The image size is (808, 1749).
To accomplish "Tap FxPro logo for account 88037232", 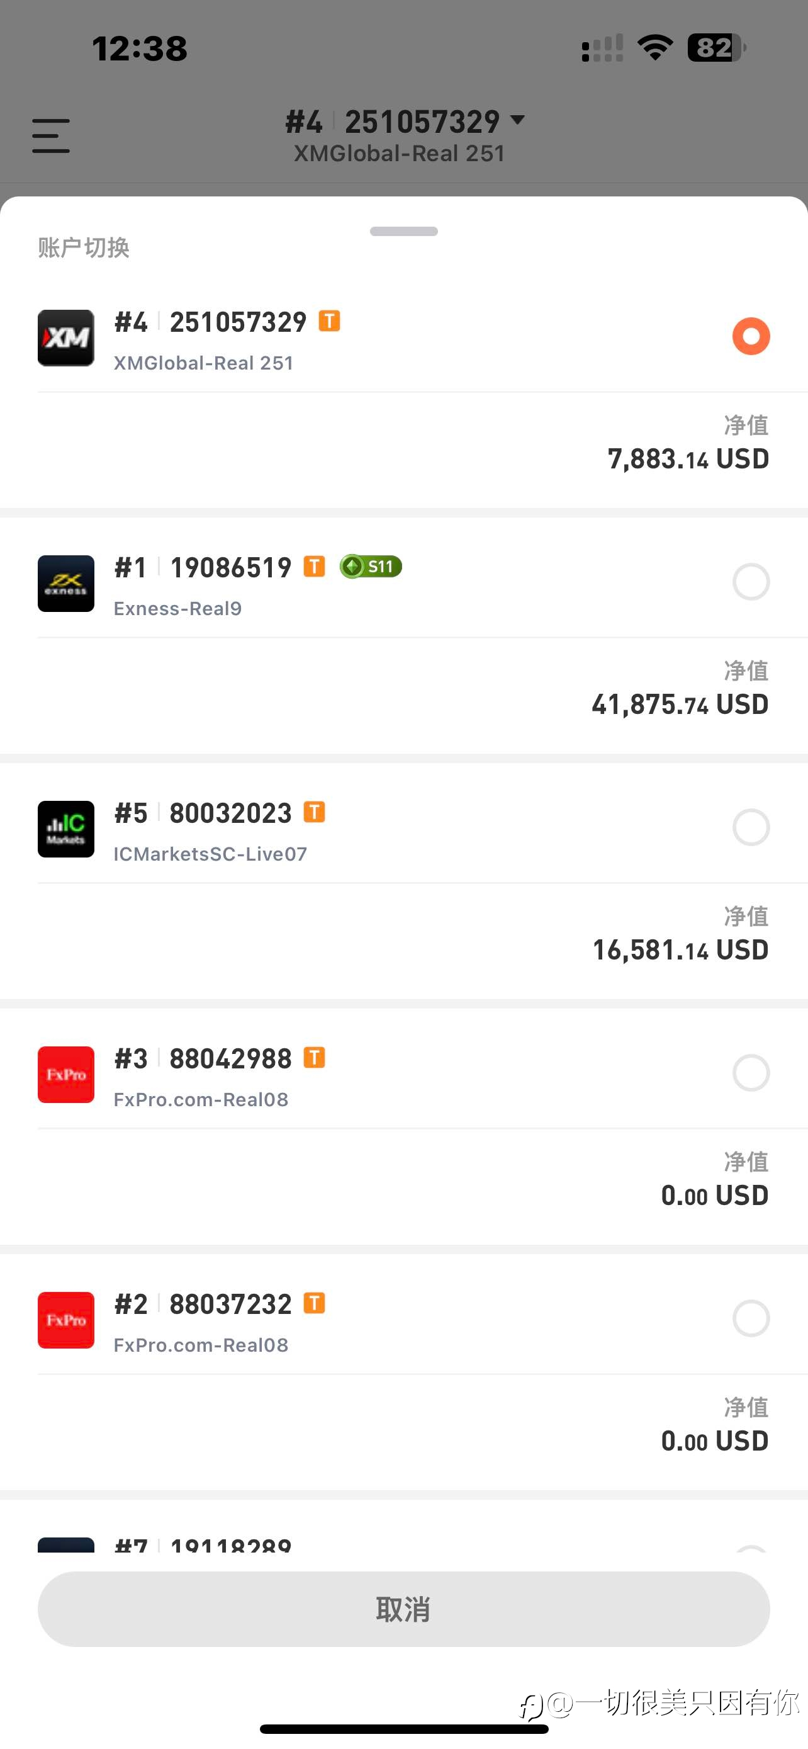I will (66, 1320).
